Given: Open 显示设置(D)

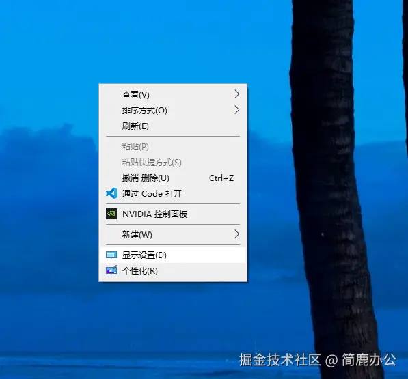Looking at the screenshot, I should (173, 255).
